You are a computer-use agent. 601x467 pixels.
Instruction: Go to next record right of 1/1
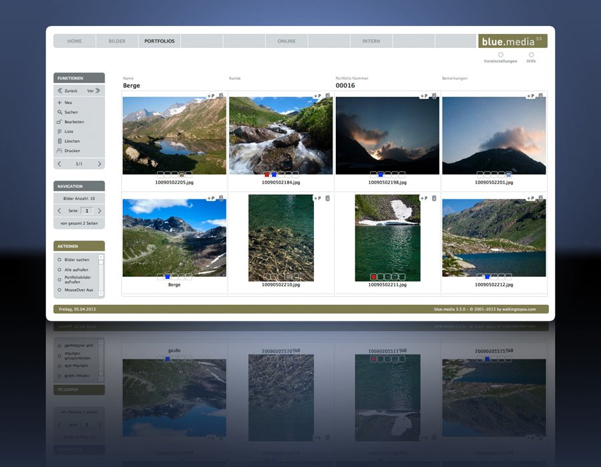point(99,164)
